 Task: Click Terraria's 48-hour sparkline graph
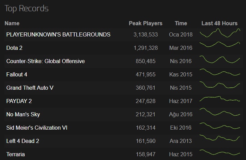pyautogui.click(x=220, y=152)
